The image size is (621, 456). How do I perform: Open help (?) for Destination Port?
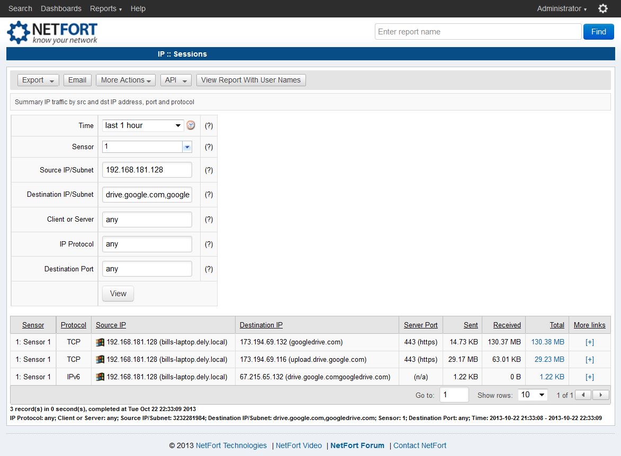click(209, 269)
